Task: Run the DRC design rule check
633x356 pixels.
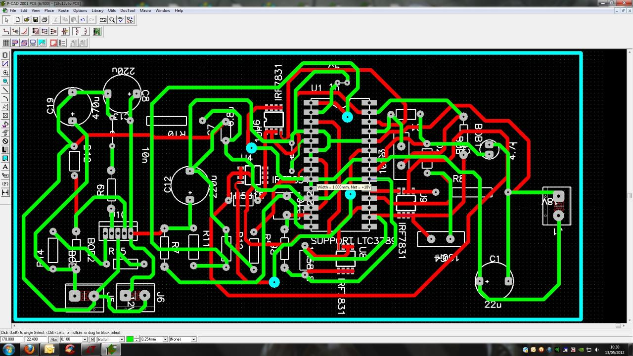Action: [121, 20]
